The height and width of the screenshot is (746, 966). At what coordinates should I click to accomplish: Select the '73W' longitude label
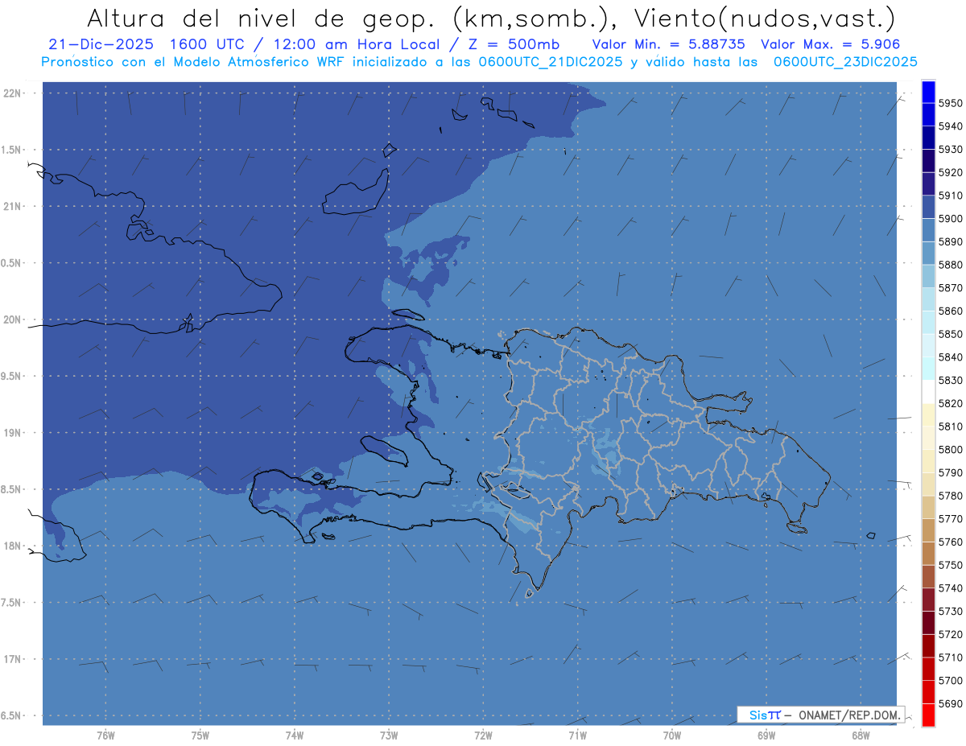click(x=389, y=736)
